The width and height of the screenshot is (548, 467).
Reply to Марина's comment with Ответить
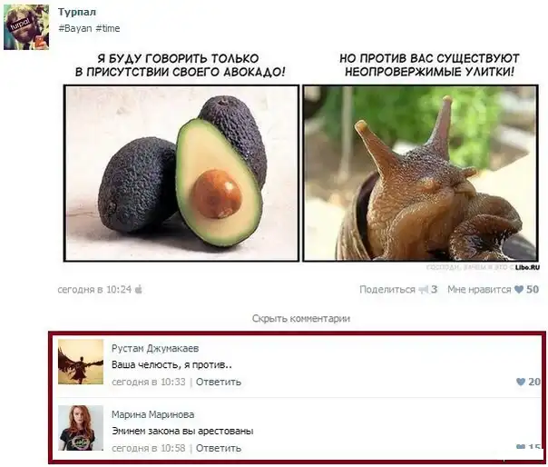(219, 448)
